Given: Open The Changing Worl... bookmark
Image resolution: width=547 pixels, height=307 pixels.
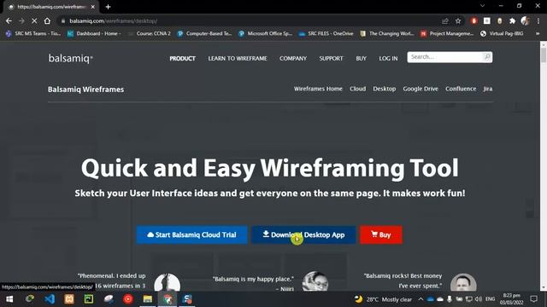Looking at the screenshot, I should tap(387, 33).
